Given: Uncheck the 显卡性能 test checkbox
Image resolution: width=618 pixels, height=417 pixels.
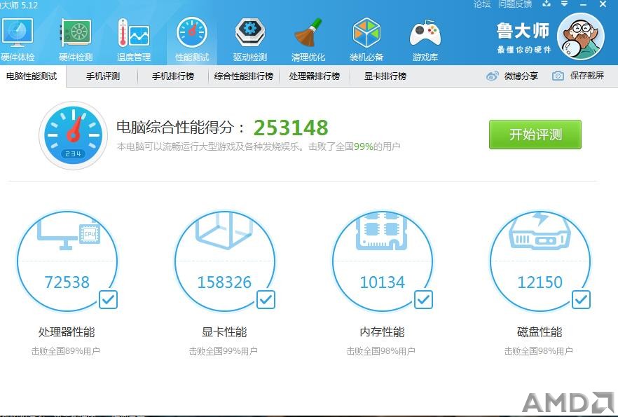Looking at the screenshot, I should click(266, 300).
